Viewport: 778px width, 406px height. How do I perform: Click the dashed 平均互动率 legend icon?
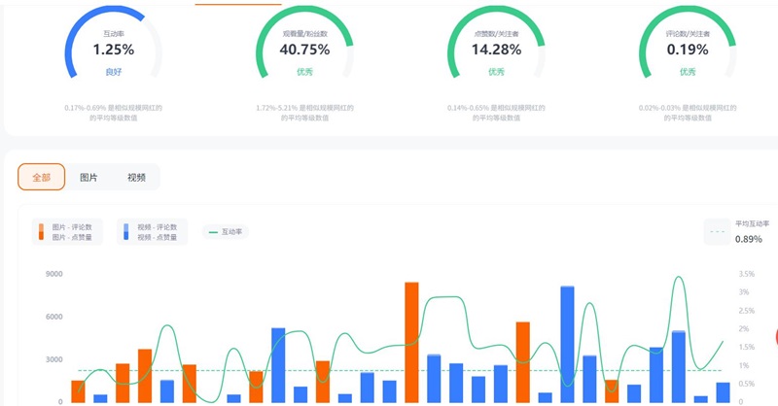pos(718,232)
